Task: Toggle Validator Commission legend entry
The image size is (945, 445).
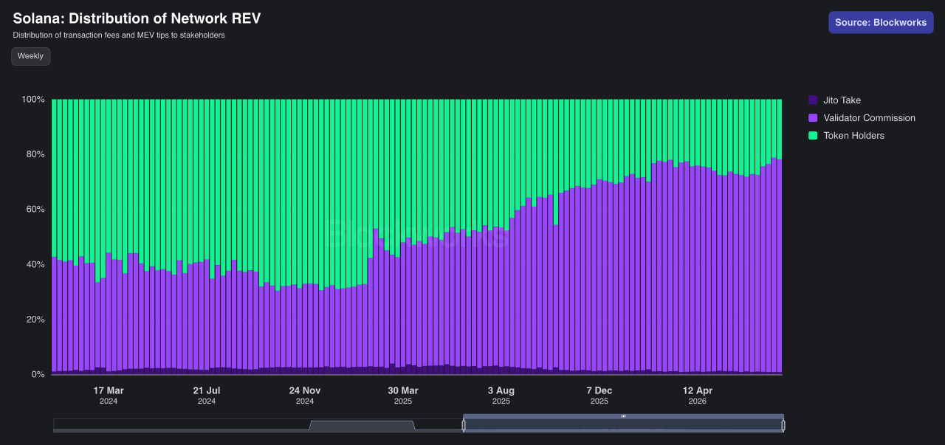Action: (x=862, y=118)
